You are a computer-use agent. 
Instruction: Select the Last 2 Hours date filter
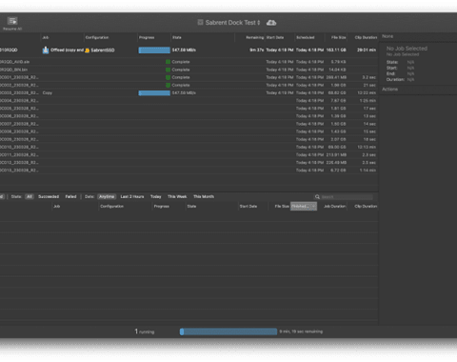tap(132, 196)
